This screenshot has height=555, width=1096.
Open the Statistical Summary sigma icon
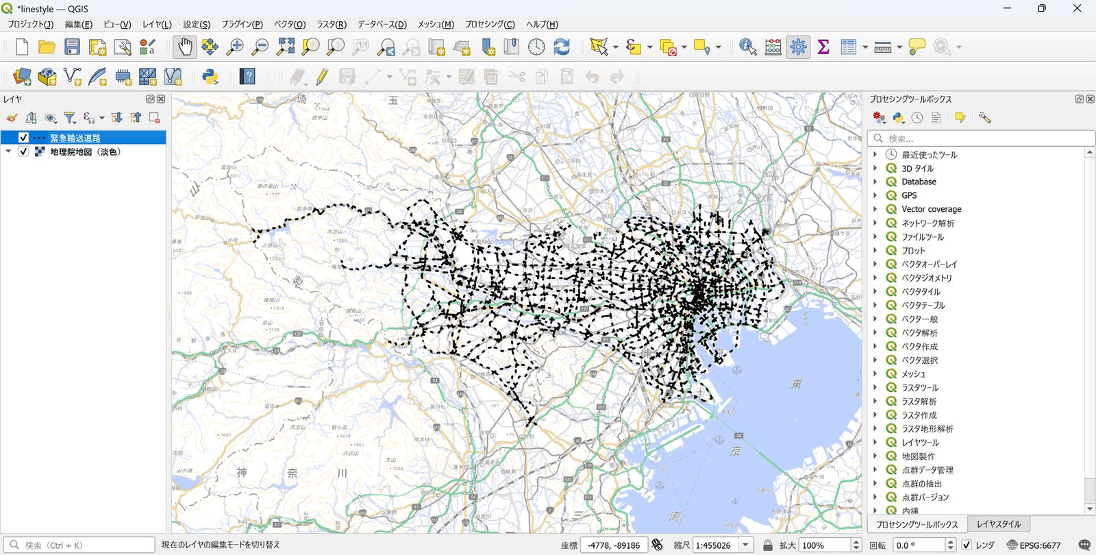click(x=823, y=47)
